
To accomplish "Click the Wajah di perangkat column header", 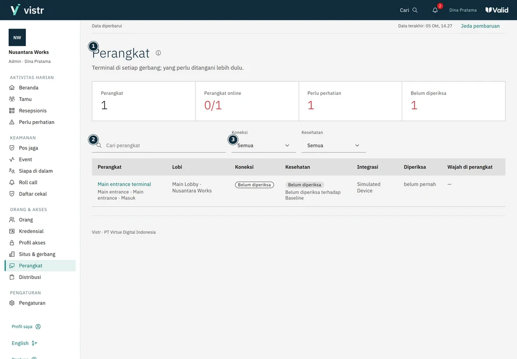I will pos(470,167).
